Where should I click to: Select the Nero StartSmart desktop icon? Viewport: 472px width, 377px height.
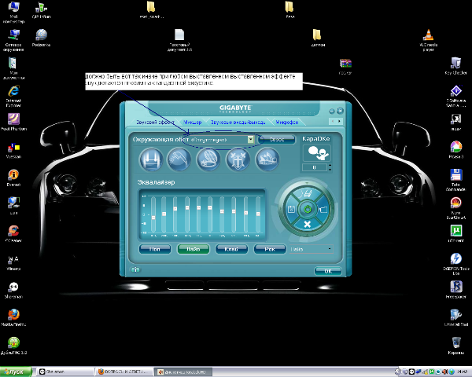pyautogui.click(x=456, y=208)
